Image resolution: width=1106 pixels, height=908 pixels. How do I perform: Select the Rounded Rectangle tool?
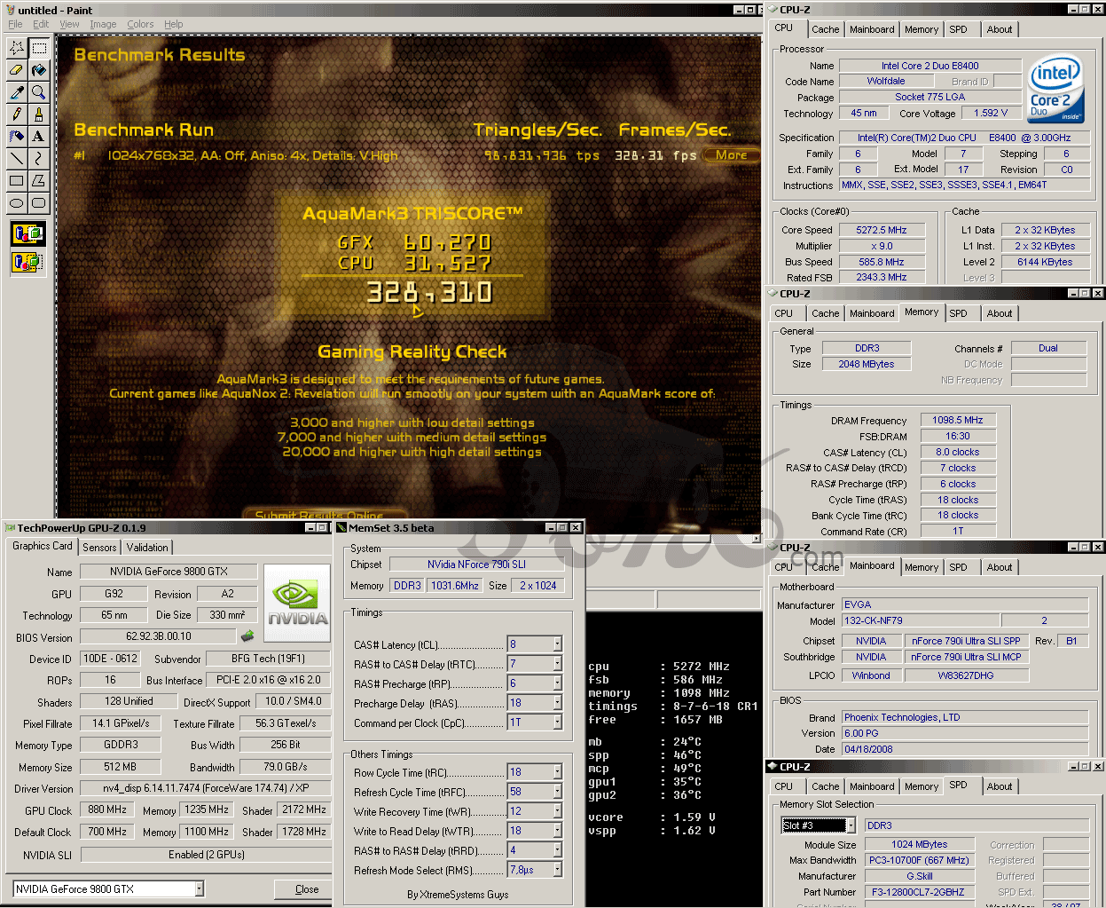coord(39,202)
